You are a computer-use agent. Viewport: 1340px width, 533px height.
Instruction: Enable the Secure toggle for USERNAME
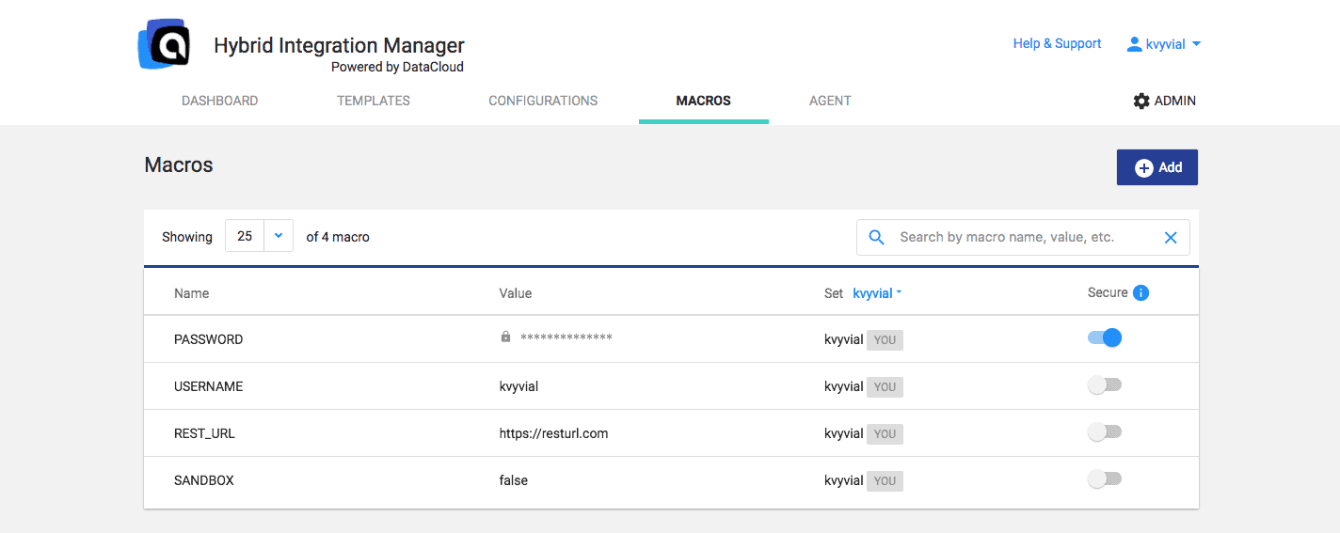pyautogui.click(x=1105, y=385)
